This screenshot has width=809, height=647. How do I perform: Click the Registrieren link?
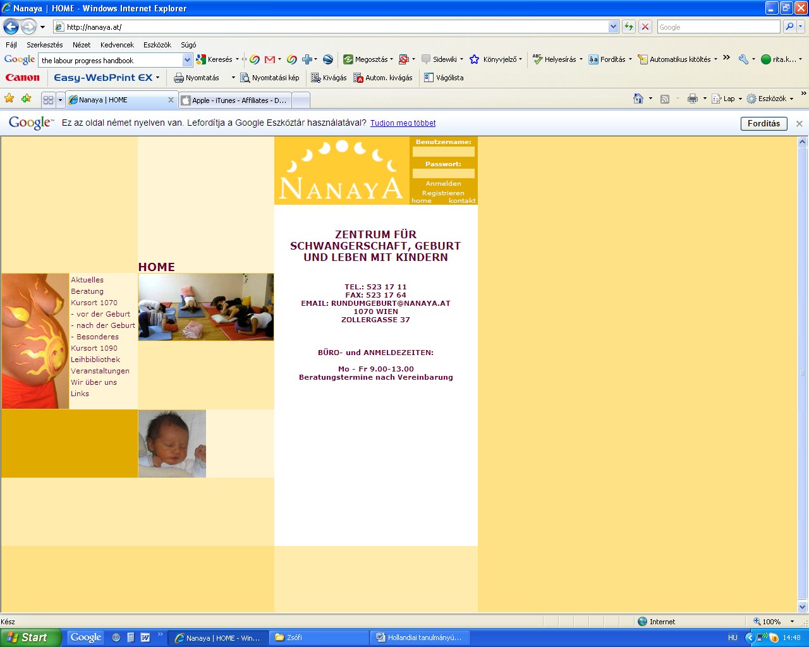click(x=443, y=193)
